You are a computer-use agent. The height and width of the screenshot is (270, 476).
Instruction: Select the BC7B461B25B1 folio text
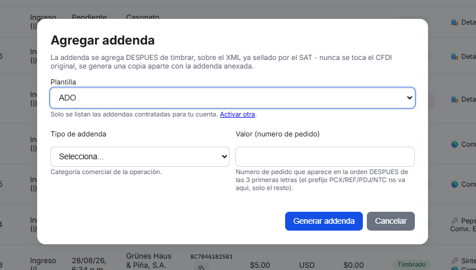coord(211,257)
